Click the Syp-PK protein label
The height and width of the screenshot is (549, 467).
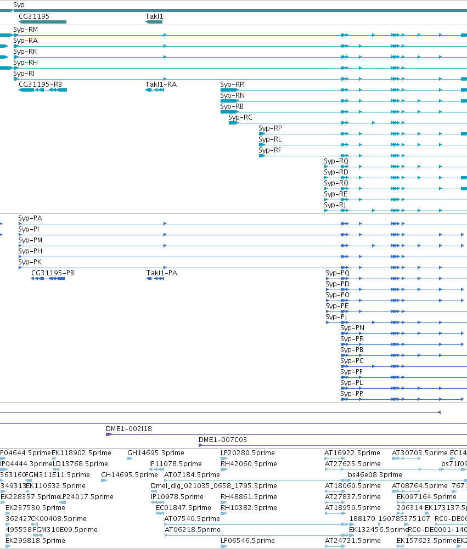30,262
